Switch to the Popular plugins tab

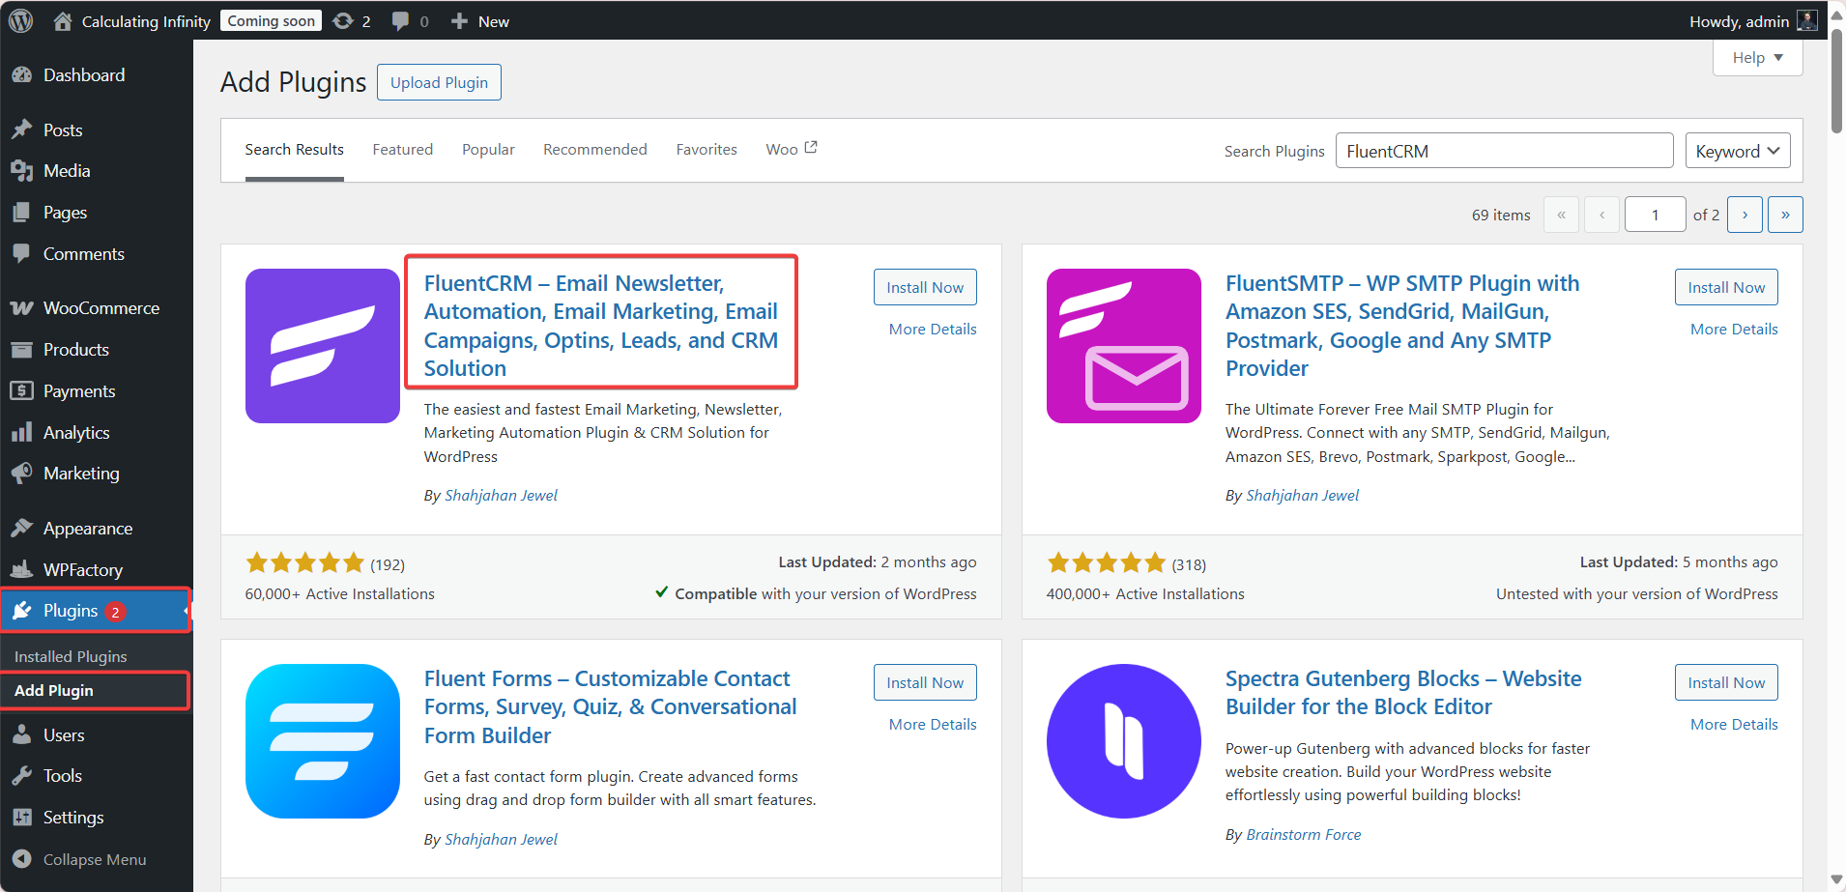click(x=488, y=149)
